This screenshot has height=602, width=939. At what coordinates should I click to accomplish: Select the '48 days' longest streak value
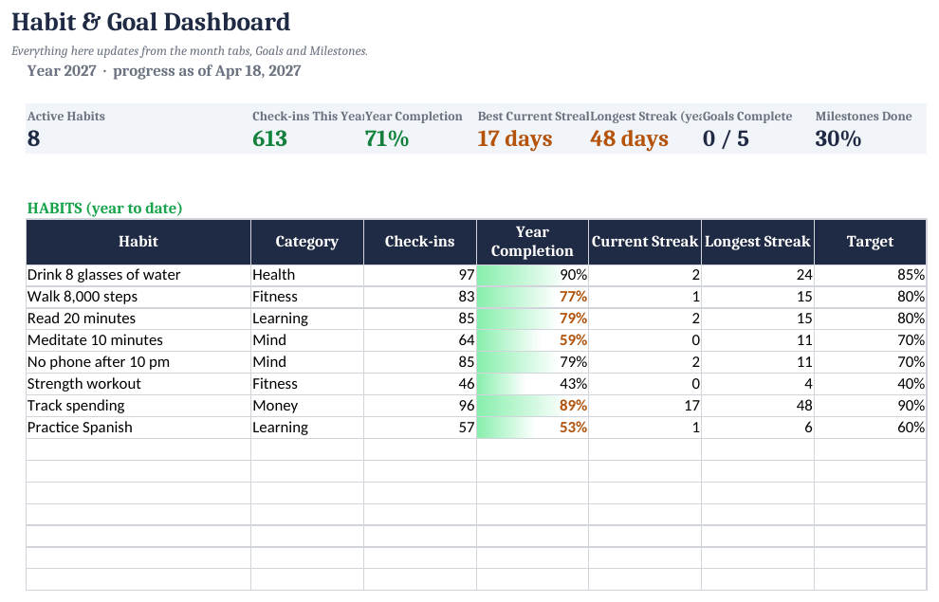629,138
